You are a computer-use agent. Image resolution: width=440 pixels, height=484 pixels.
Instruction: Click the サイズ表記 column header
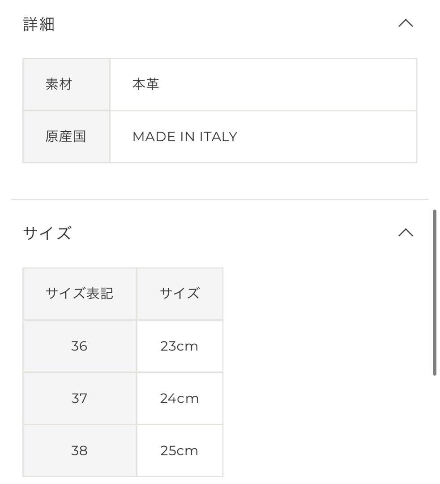(79, 294)
